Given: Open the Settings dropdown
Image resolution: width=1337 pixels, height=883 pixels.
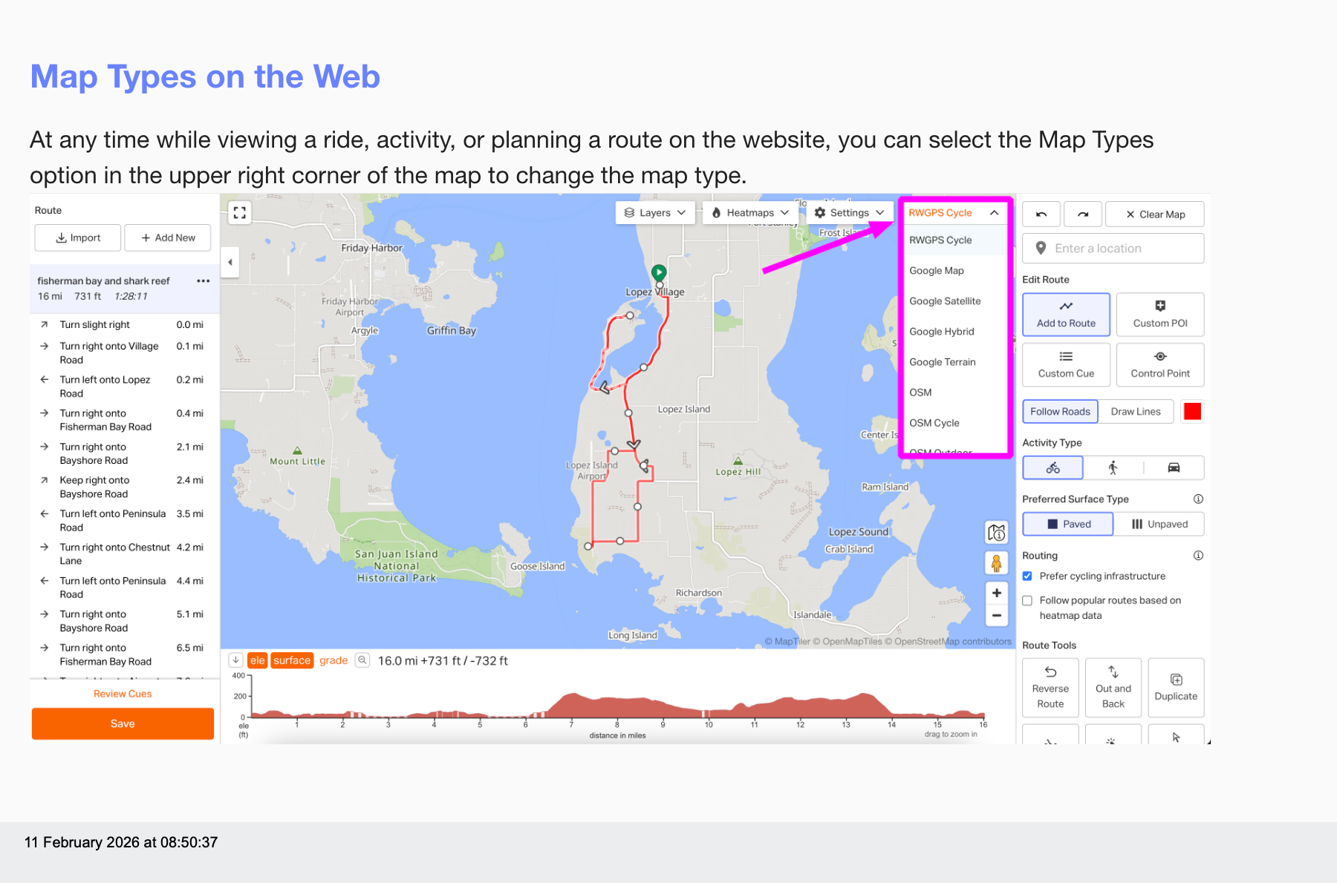Looking at the screenshot, I should click(850, 213).
